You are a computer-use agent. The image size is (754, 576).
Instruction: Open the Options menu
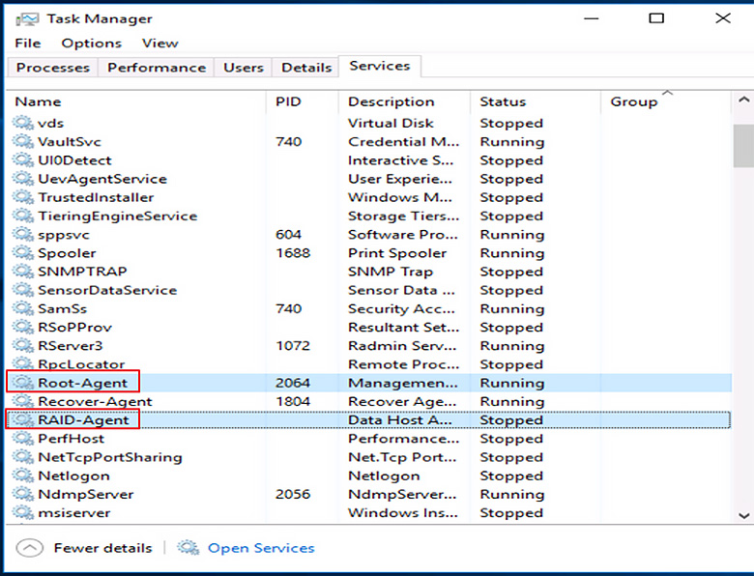coord(92,43)
